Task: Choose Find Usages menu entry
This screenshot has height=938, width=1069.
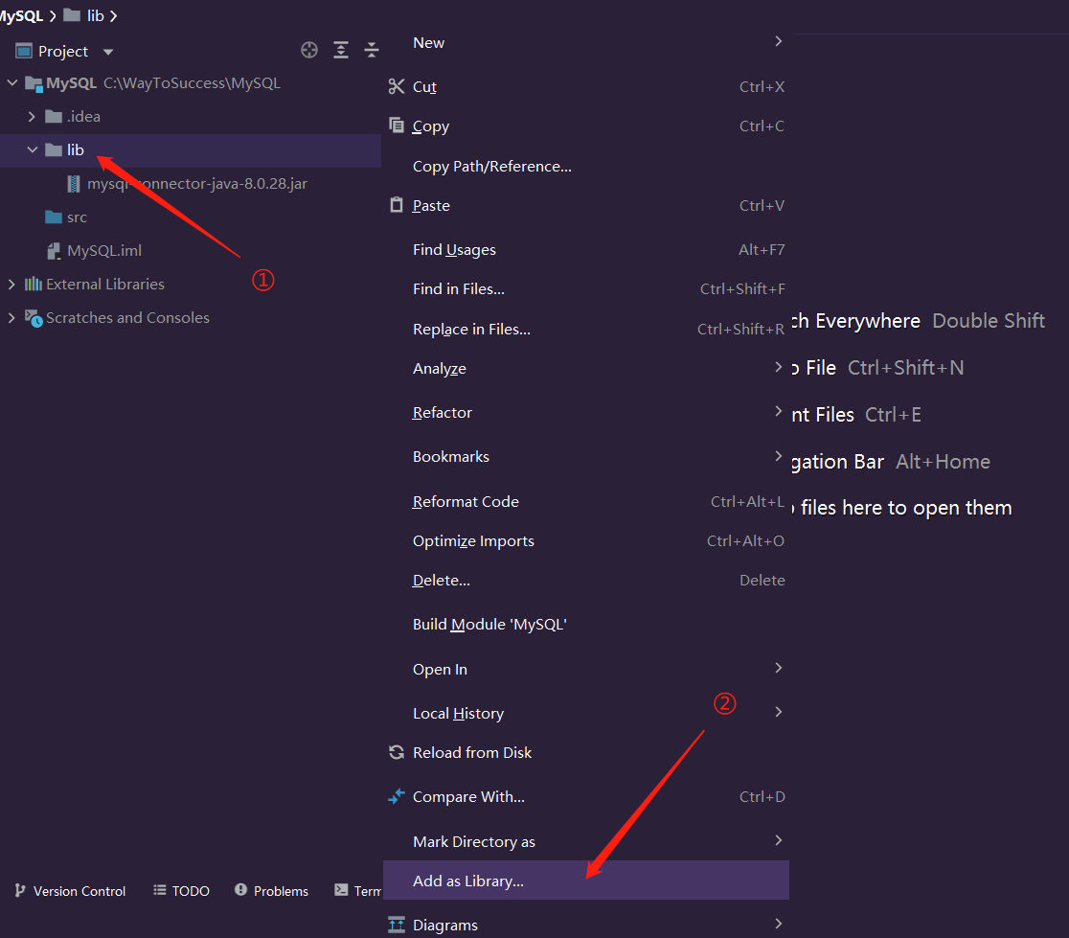Action: tap(585, 249)
